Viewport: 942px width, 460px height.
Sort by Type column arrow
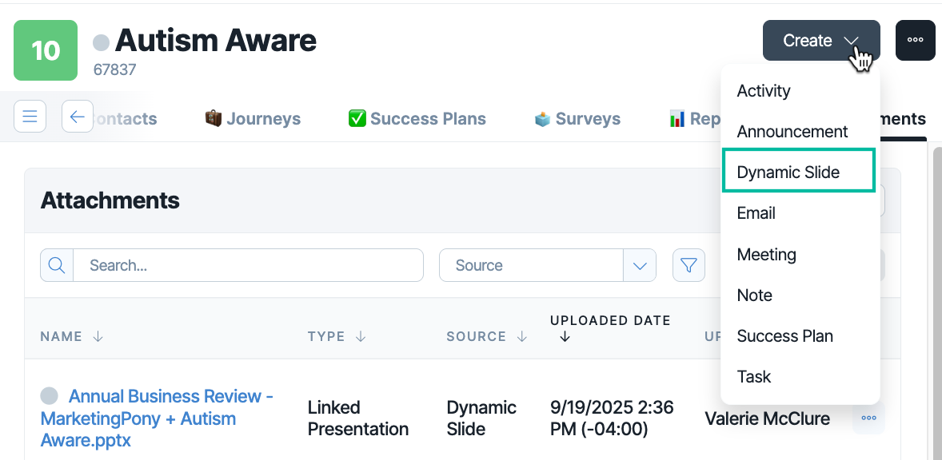[x=361, y=336]
